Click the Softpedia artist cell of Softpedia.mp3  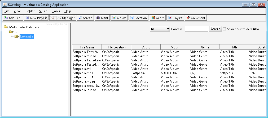pos(146,73)
